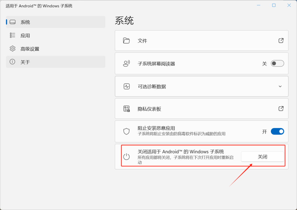Click the 文件 row label
Screen dimensions: 297x210
click(x=142, y=41)
